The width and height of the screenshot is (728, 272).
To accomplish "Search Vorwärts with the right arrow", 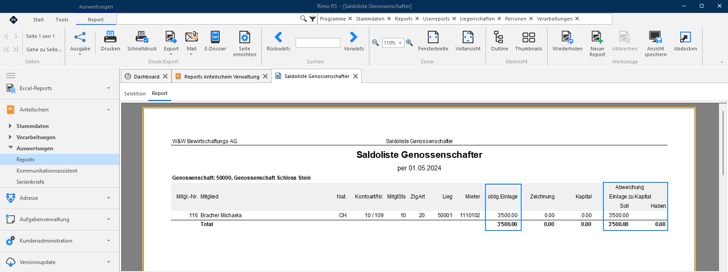I will 354,37.
